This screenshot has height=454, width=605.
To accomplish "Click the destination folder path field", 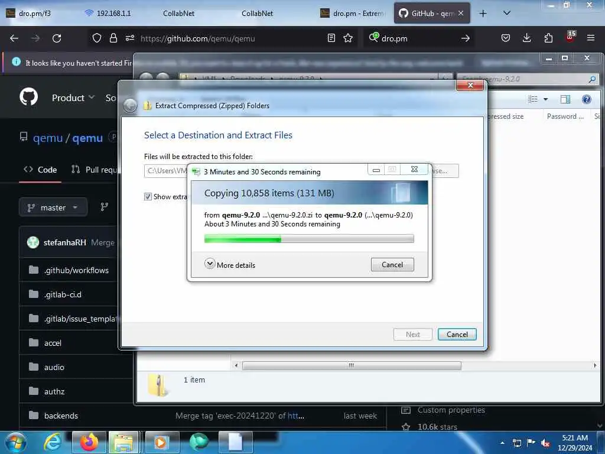I will pyautogui.click(x=166, y=171).
